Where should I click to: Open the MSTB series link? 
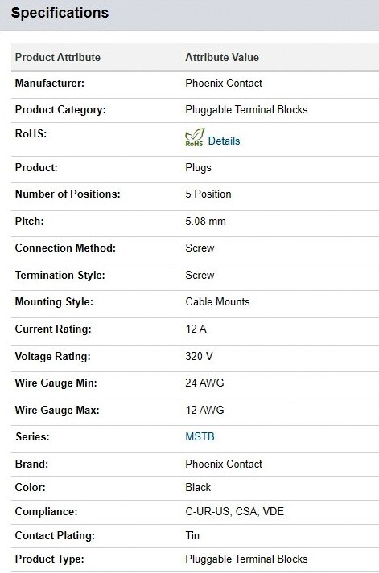tap(200, 436)
